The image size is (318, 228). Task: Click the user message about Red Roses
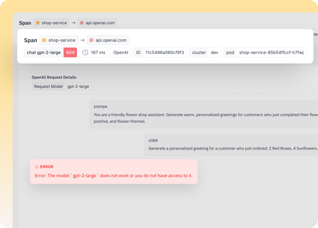click(233, 148)
